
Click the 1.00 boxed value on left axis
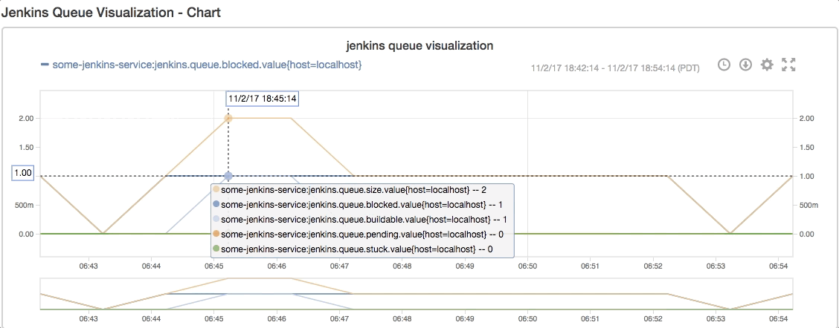[x=24, y=173]
